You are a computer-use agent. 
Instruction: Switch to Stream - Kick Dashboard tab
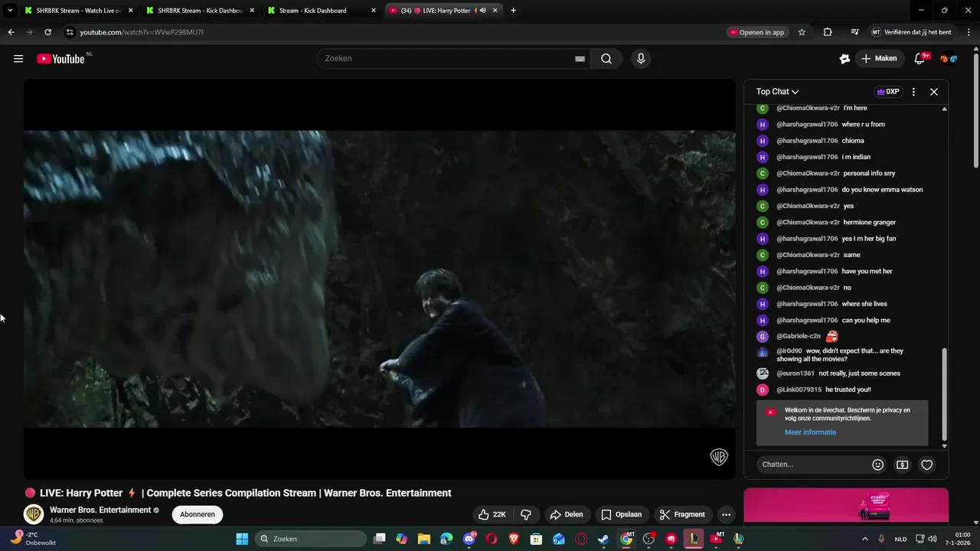point(322,11)
